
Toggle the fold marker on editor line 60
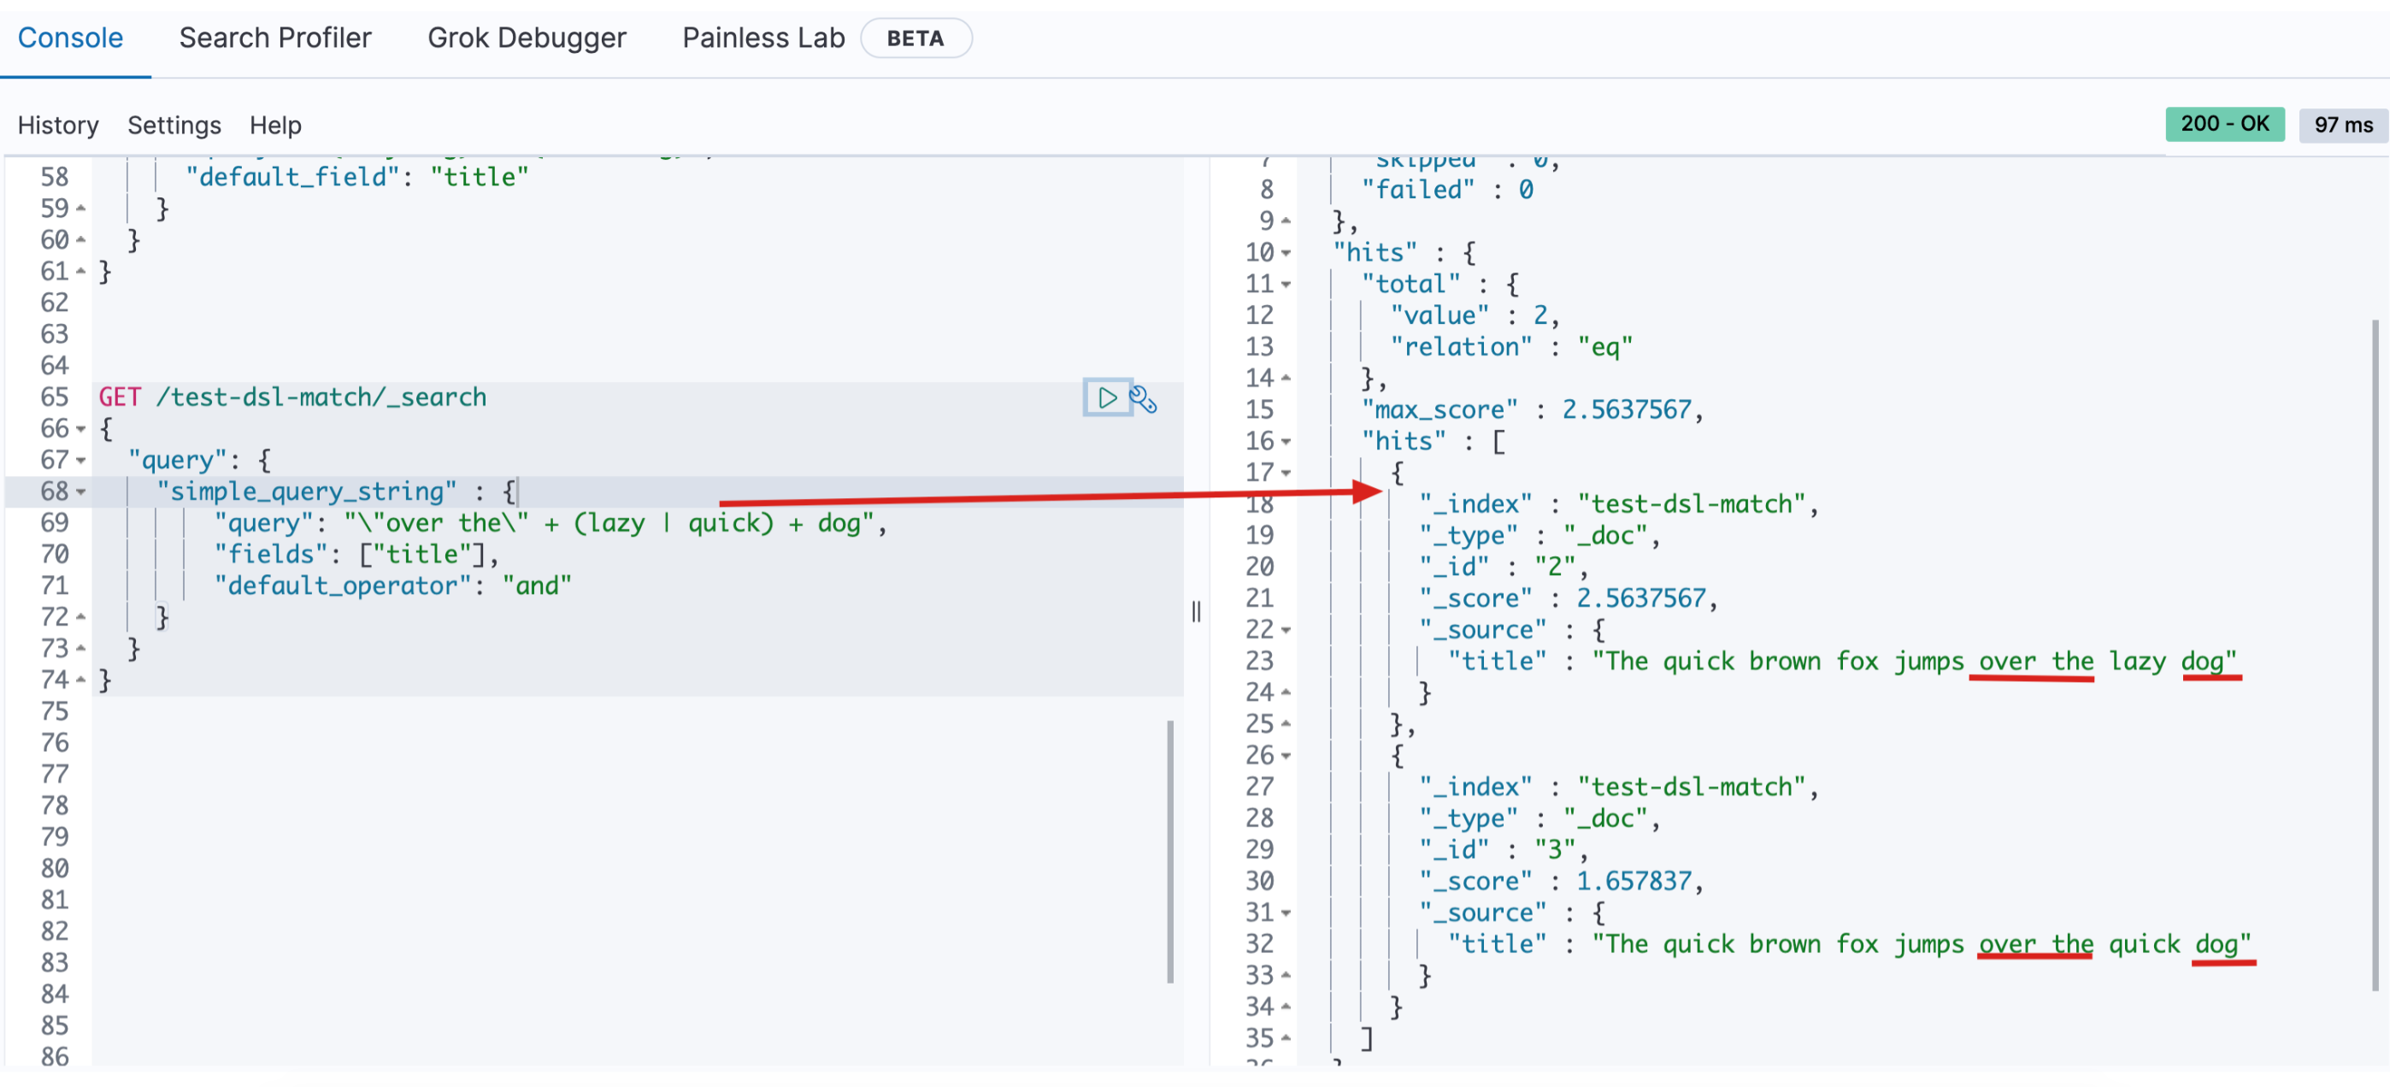click(x=80, y=240)
